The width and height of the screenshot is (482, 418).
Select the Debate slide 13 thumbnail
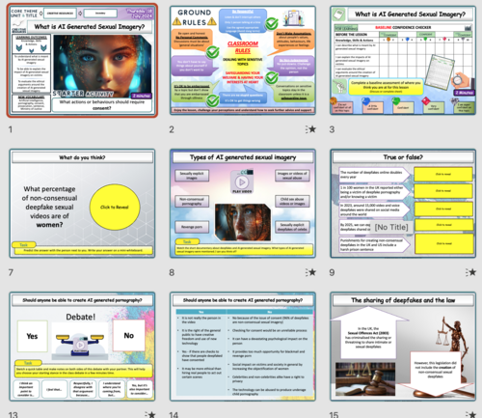[82, 347]
